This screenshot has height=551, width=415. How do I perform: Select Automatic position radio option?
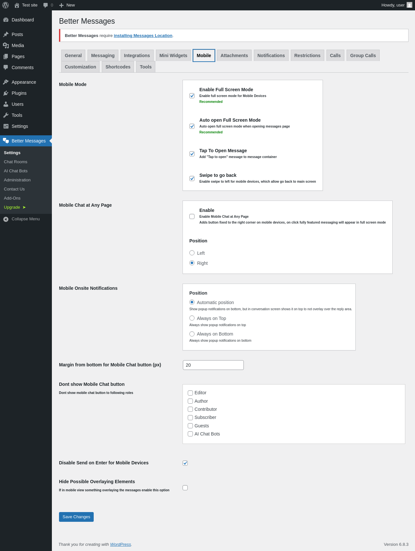tap(192, 302)
